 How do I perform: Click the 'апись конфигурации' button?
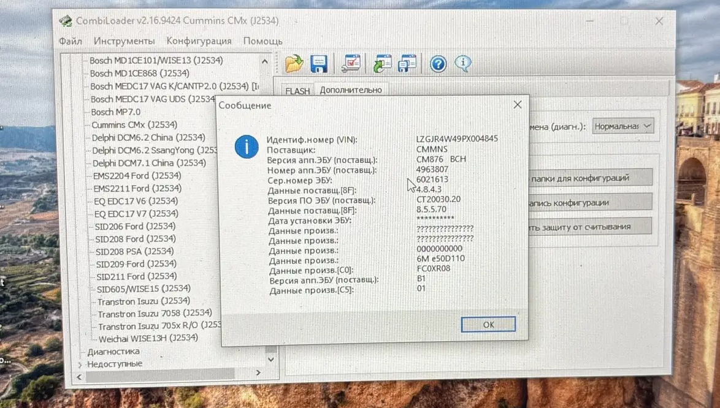coord(591,202)
